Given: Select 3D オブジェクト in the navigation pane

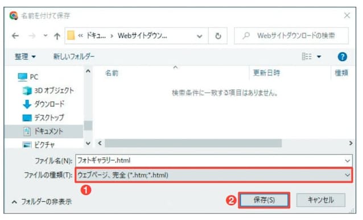Looking at the screenshot, I should [53, 90].
